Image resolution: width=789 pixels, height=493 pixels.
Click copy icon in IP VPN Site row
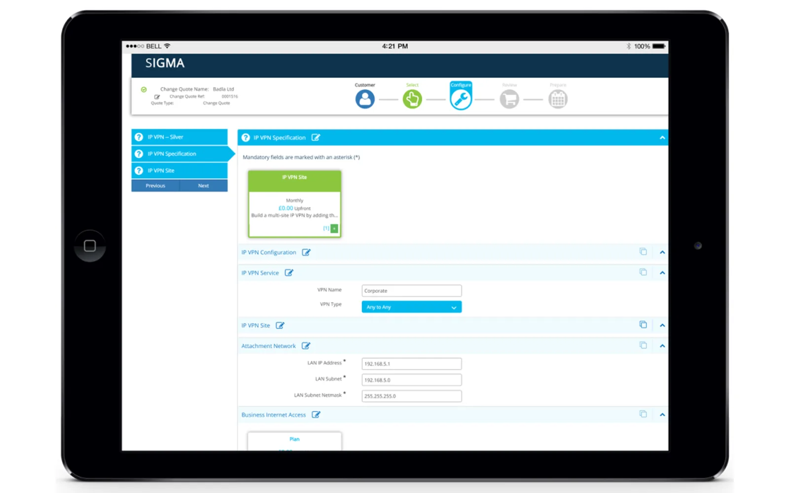[643, 324]
